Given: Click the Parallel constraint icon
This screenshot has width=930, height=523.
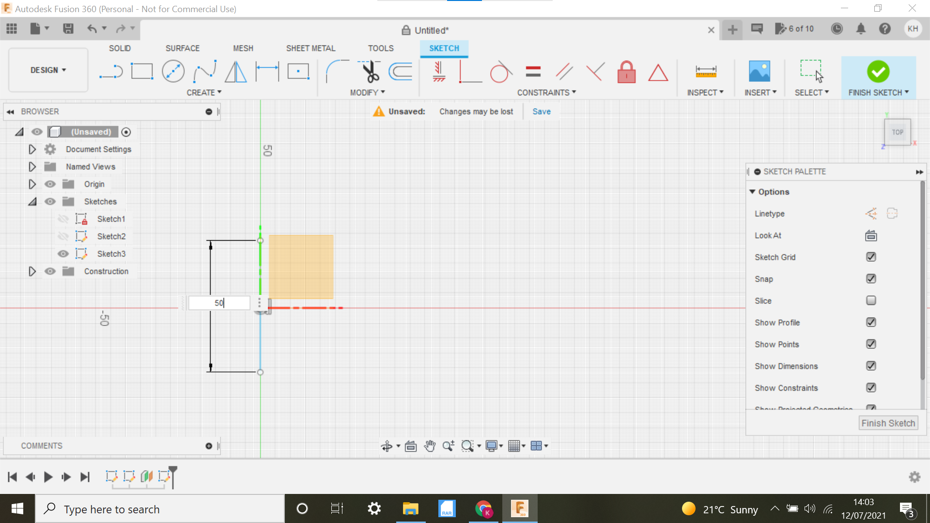Looking at the screenshot, I should click(565, 71).
